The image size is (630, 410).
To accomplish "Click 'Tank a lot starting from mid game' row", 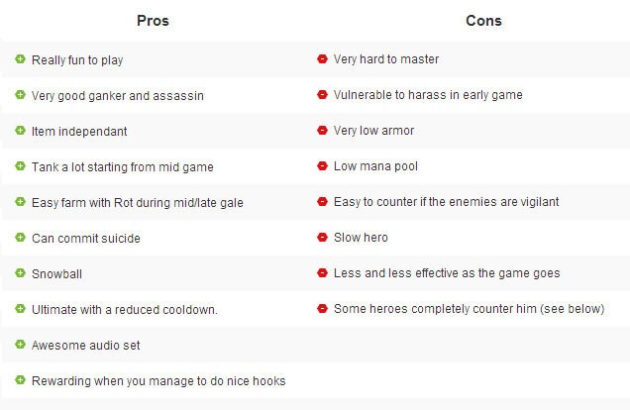I will [122, 166].
